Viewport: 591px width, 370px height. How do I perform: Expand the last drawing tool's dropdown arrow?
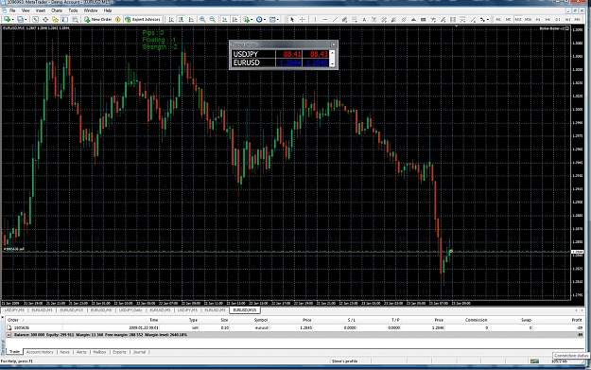pyautogui.click(x=488, y=19)
